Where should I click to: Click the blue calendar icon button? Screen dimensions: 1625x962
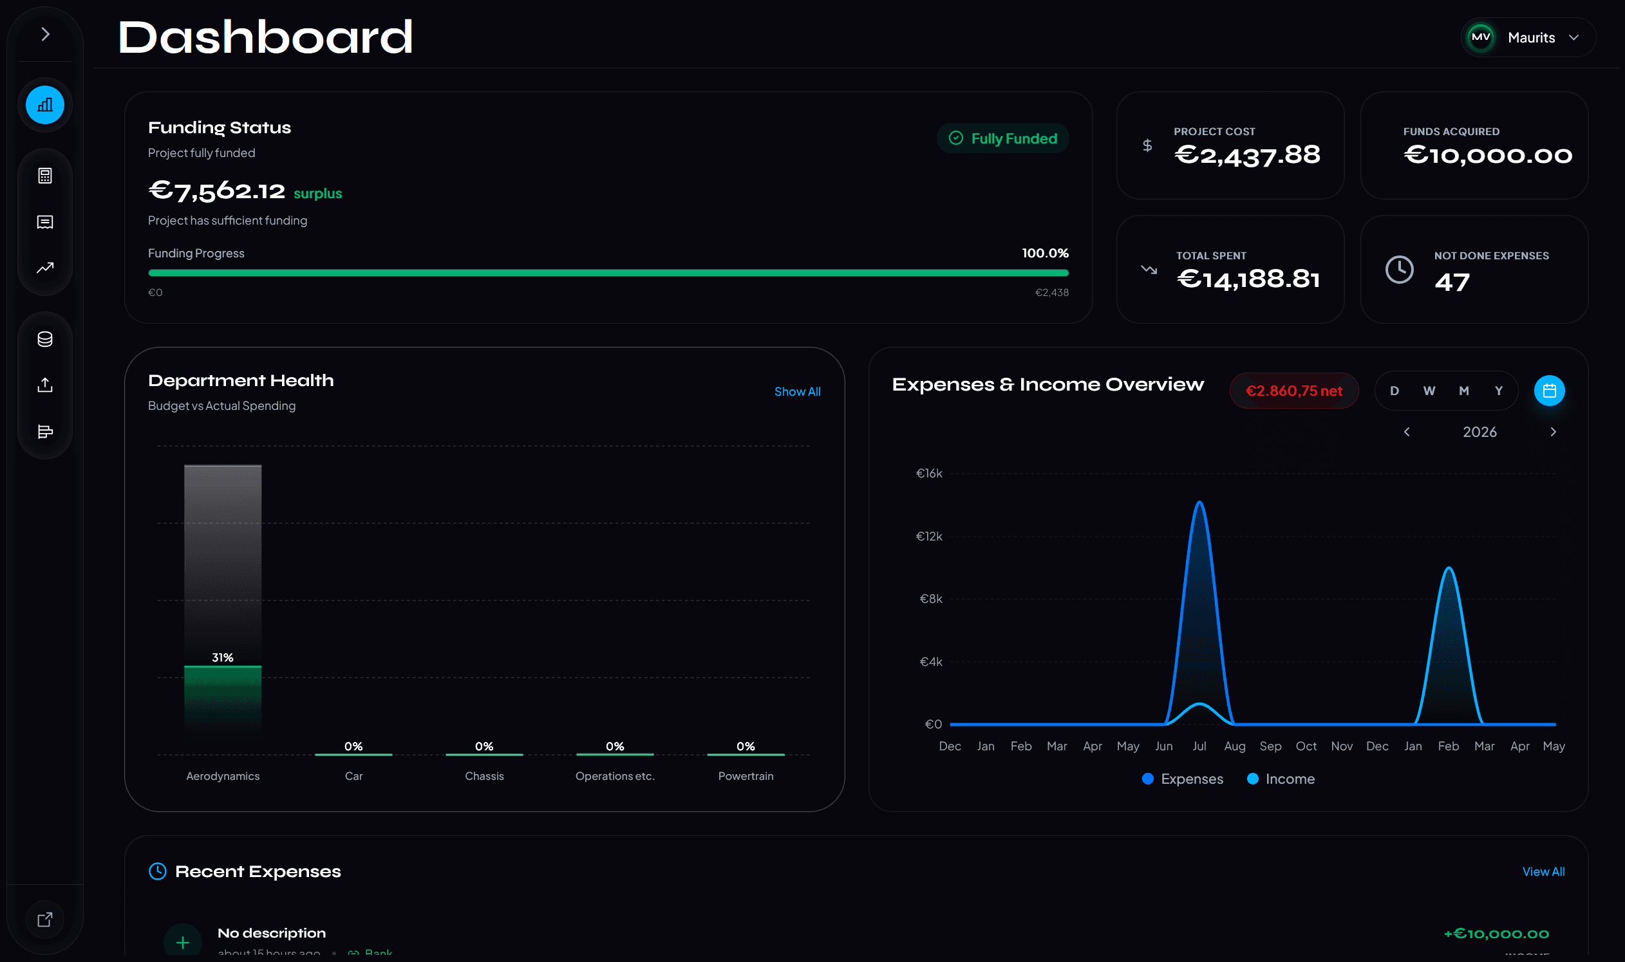pos(1549,391)
